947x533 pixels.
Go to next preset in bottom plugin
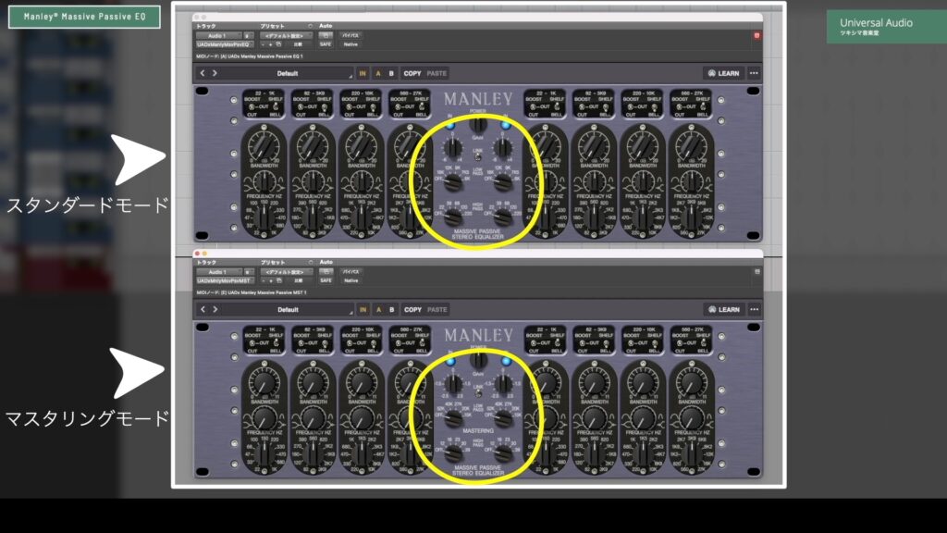click(x=215, y=309)
